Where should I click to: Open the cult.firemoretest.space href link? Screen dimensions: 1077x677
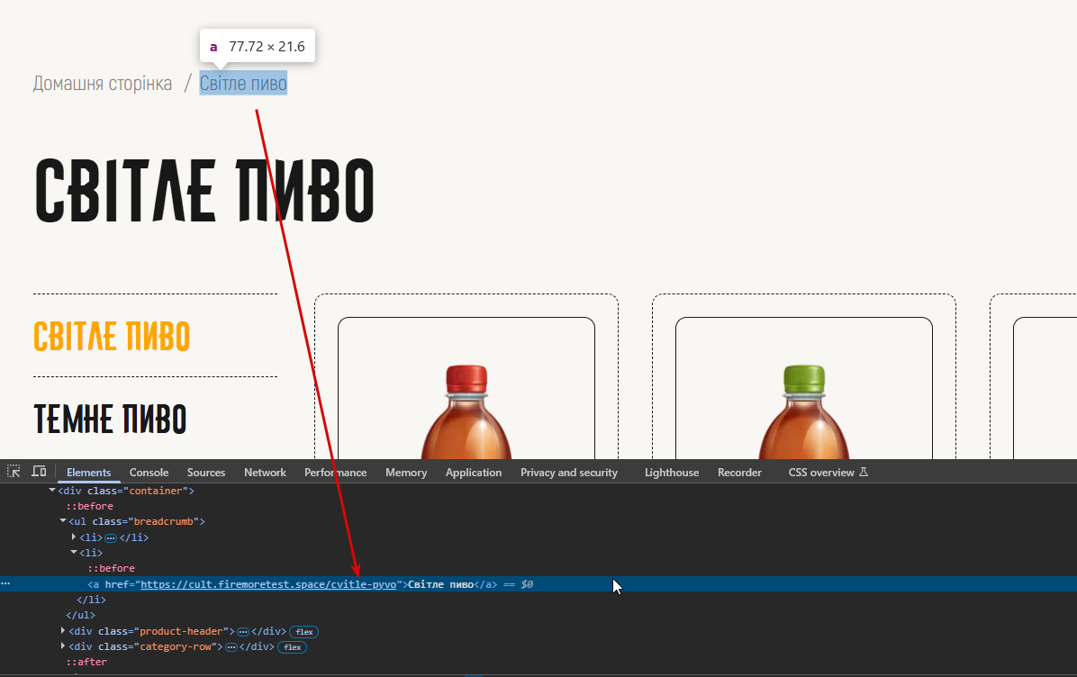[268, 584]
